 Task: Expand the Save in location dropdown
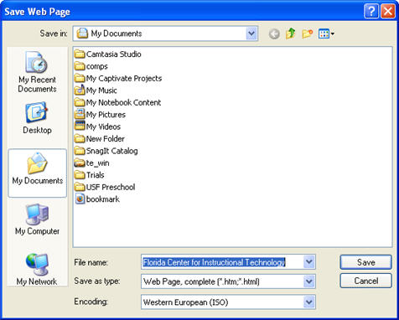tap(251, 34)
